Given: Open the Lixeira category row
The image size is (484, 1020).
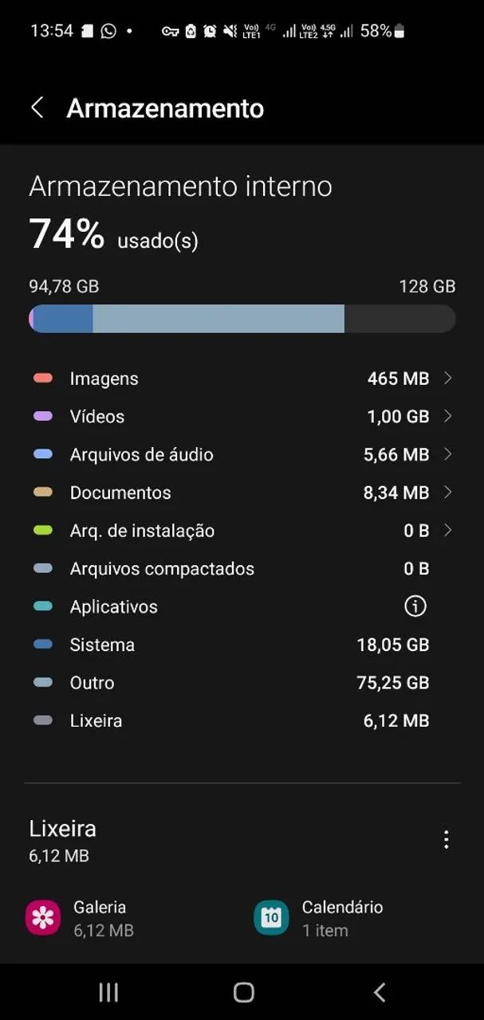Looking at the screenshot, I should click(x=242, y=720).
